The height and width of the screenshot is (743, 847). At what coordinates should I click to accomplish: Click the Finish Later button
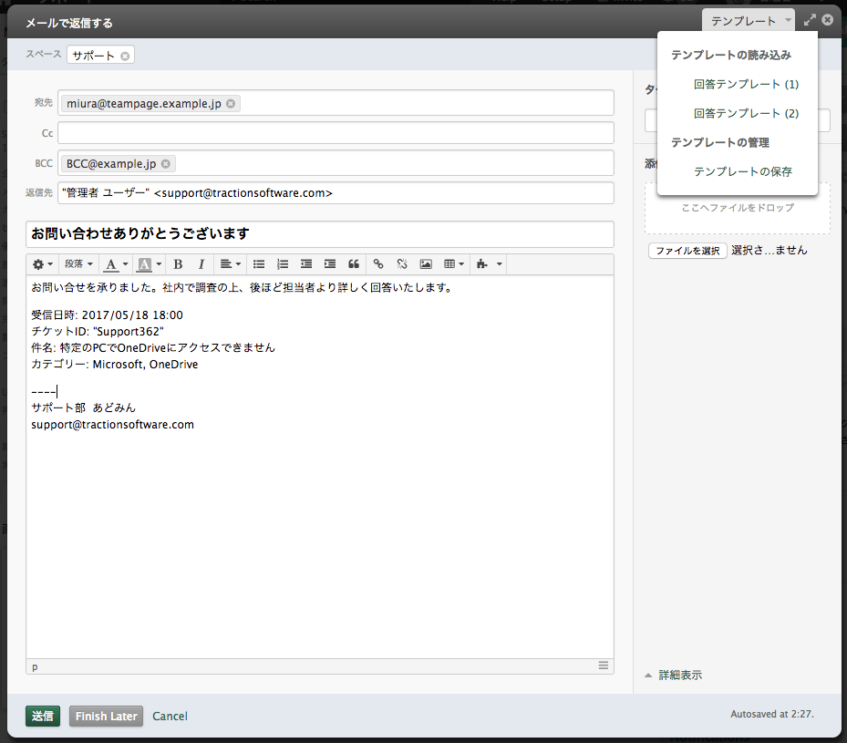106,717
